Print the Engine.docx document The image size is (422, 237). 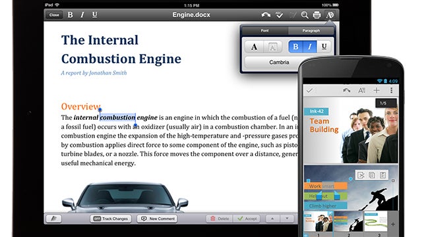pos(316,14)
